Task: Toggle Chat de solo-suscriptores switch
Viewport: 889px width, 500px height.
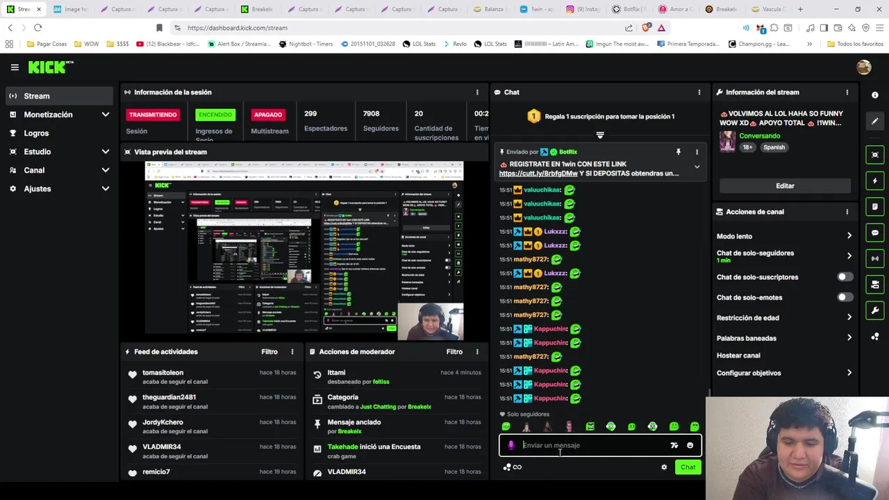Action: tap(845, 277)
